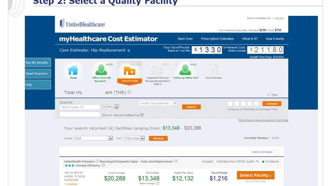
Task: Open the How it works menu item
Action: (x=275, y=39)
